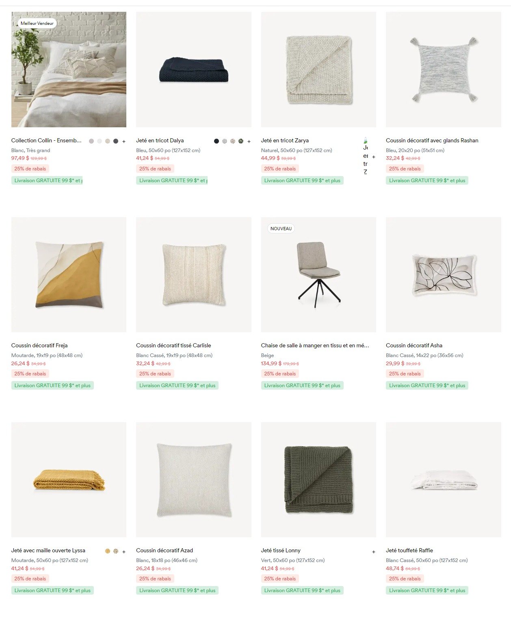Viewport: 511px width, 619px height.
Task: Go to Coussin décoratif tissé Carlisle page
Action: click(173, 345)
